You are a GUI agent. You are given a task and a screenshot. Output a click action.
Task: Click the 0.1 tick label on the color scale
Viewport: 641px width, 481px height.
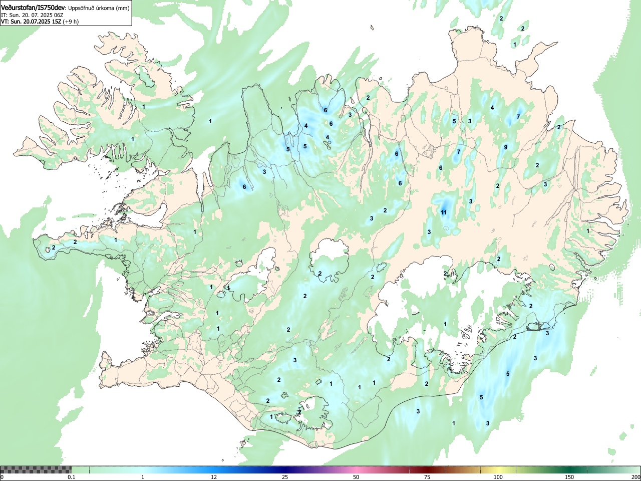pyautogui.click(x=72, y=477)
